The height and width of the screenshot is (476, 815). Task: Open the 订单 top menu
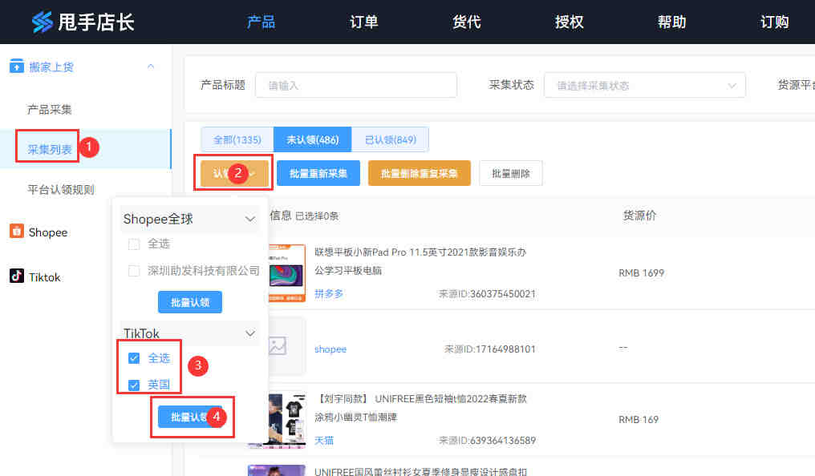click(364, 22)
